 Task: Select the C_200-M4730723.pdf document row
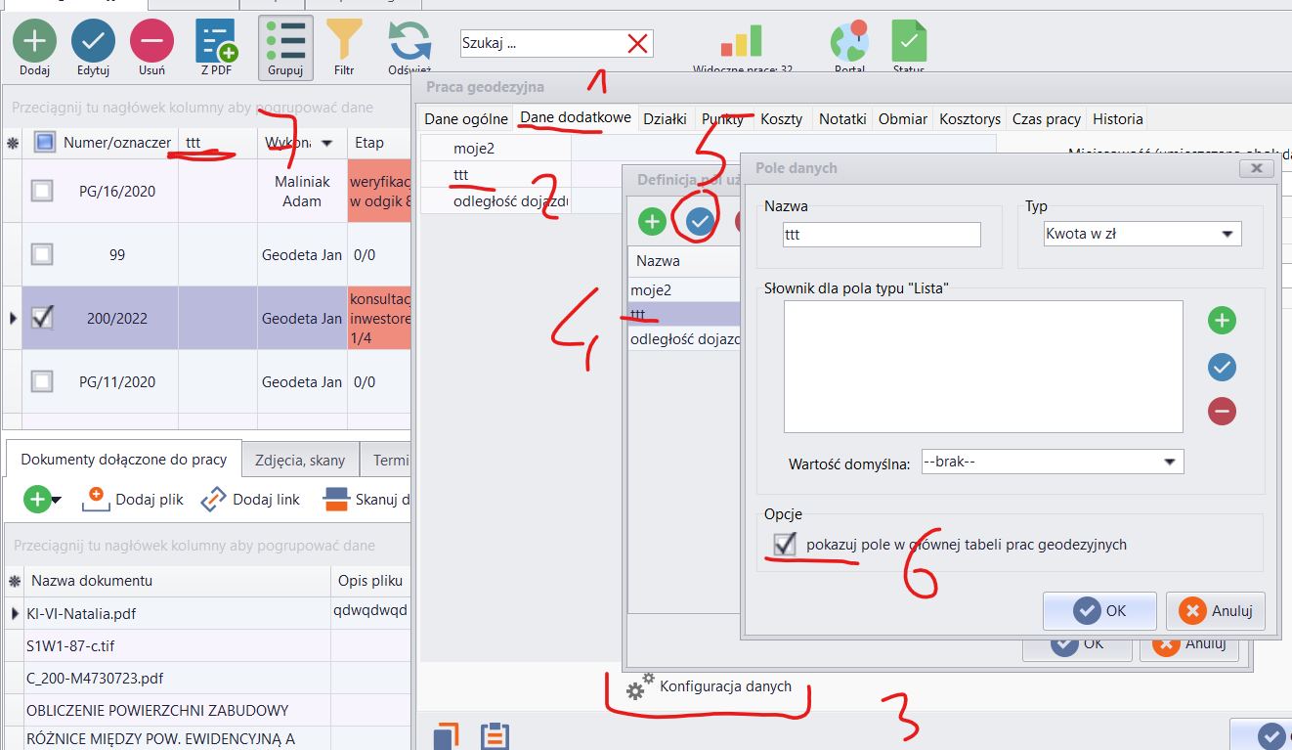(x=205, y=678)
